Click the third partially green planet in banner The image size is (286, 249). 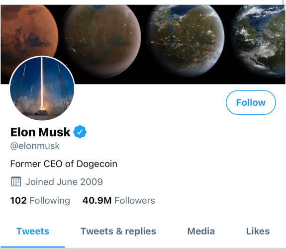[186, 40]
